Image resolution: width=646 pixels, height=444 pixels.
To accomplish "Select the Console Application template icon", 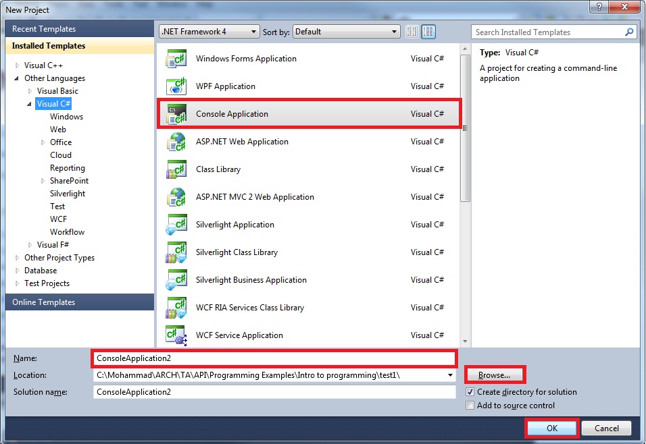I will 176,114.
